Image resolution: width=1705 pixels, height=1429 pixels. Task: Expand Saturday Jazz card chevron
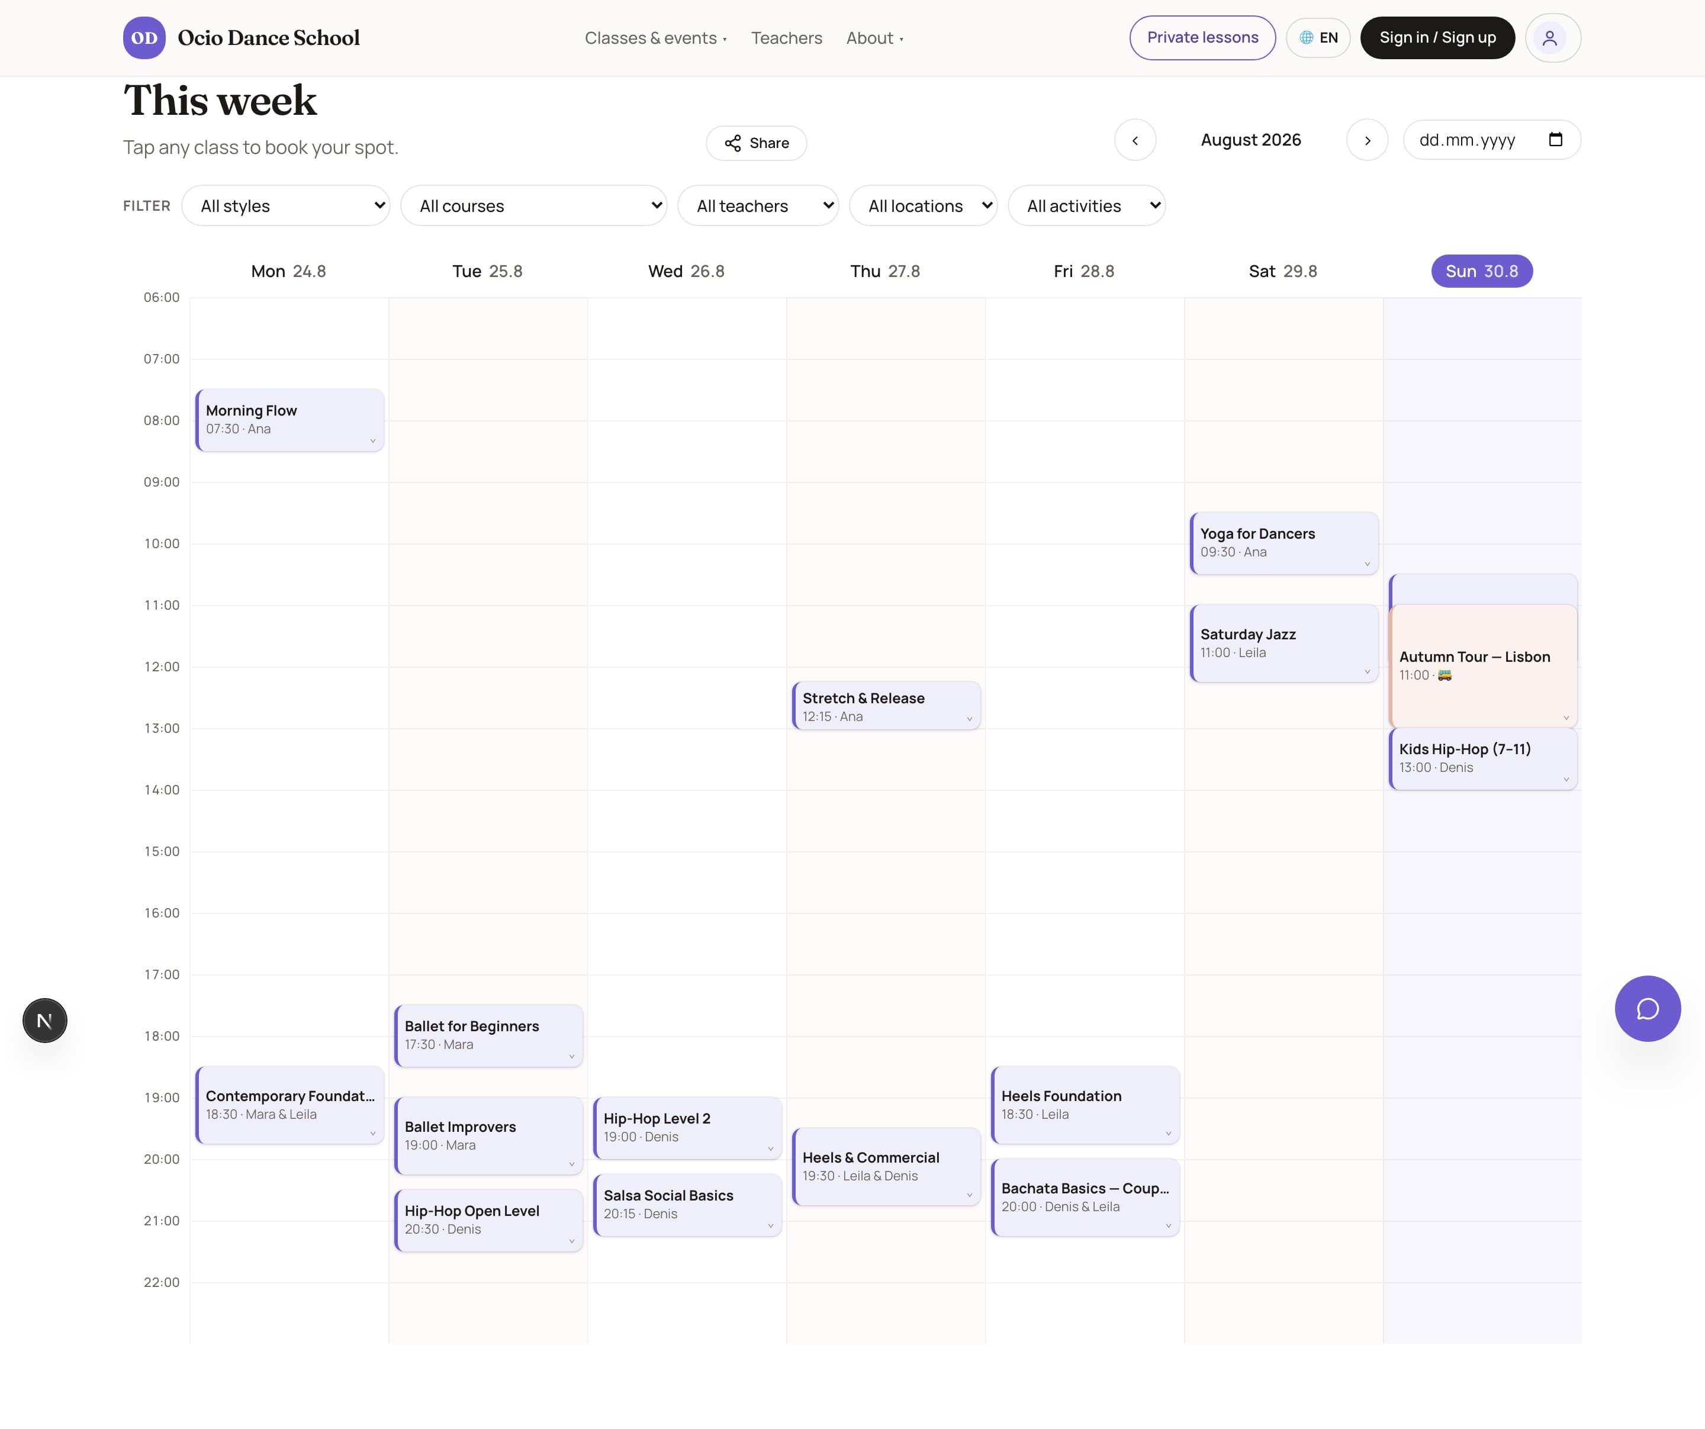click(1366, 671)
